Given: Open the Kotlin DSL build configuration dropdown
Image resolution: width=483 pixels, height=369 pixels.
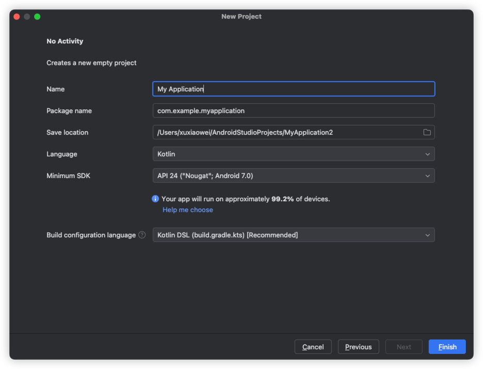Looking at the screenshot, I should (x=293, y=235).
